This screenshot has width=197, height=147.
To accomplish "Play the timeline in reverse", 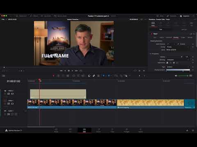I will [x=65, y=71].
